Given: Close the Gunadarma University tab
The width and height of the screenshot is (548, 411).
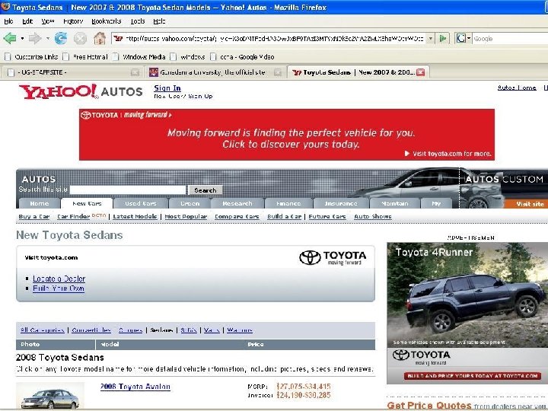Looking at the screenshot, I should click(x=278, y=72).
